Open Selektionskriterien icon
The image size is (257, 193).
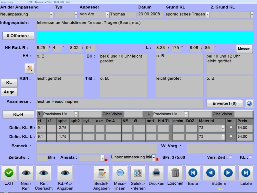tap(138, 173)
